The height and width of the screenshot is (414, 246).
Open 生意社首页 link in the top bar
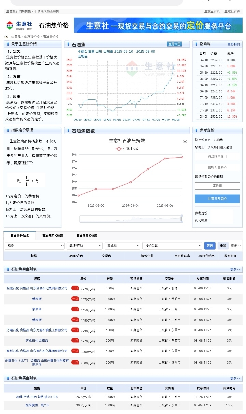(x=232, y=11)
